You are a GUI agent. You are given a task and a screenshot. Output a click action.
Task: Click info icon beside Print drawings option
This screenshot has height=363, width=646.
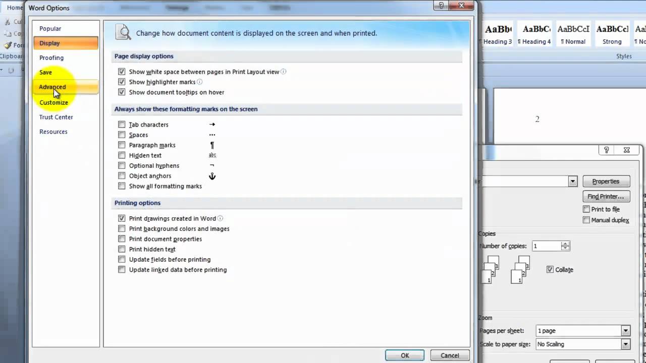[x=220, y=218]
